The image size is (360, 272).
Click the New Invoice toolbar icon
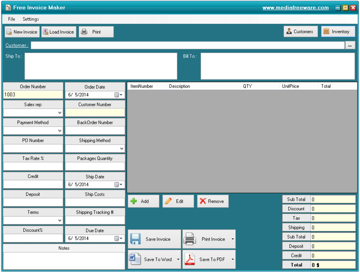coord(8,31)
